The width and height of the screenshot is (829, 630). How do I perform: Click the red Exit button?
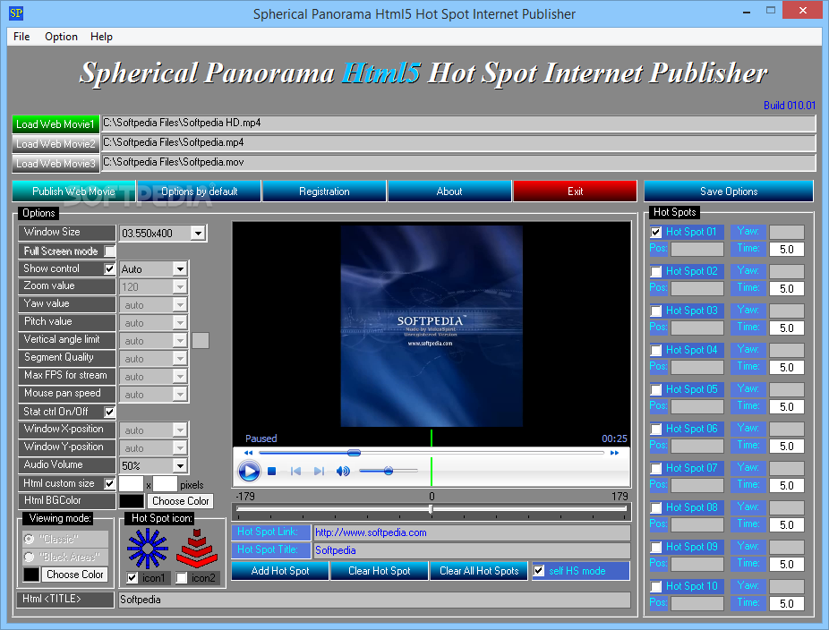(576, 192)
